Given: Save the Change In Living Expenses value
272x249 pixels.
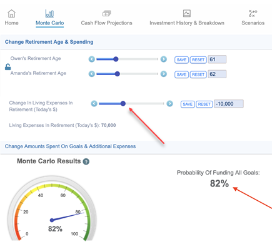Looking at the screenshot, I should [x=188, y=104].
